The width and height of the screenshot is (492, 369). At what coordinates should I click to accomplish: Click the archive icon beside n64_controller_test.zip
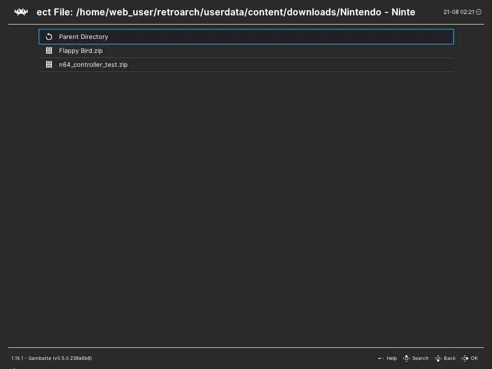coord(49,64)
